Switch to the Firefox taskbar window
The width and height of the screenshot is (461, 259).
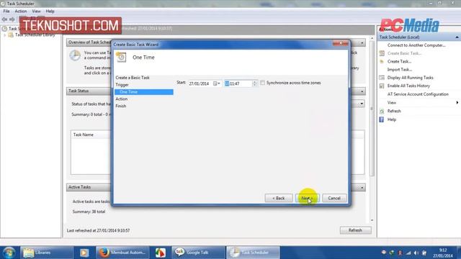122,253
